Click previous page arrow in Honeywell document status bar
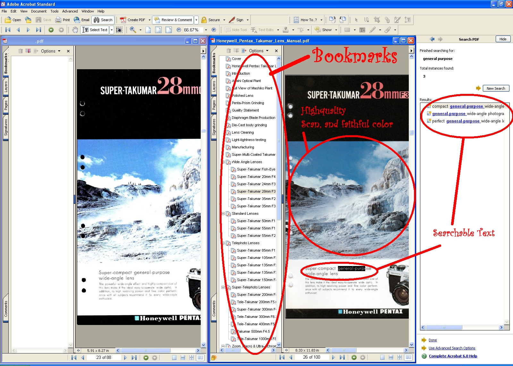The height and width of the screenshot is (366, 513). click(291, 357)
